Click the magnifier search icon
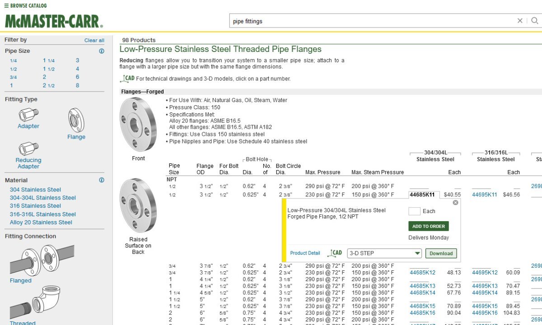542x325 pixels. 535,21
